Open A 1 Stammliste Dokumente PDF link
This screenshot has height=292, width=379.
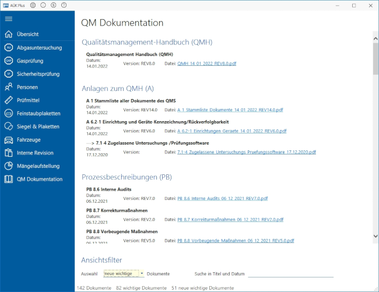(x=230, y=110)
